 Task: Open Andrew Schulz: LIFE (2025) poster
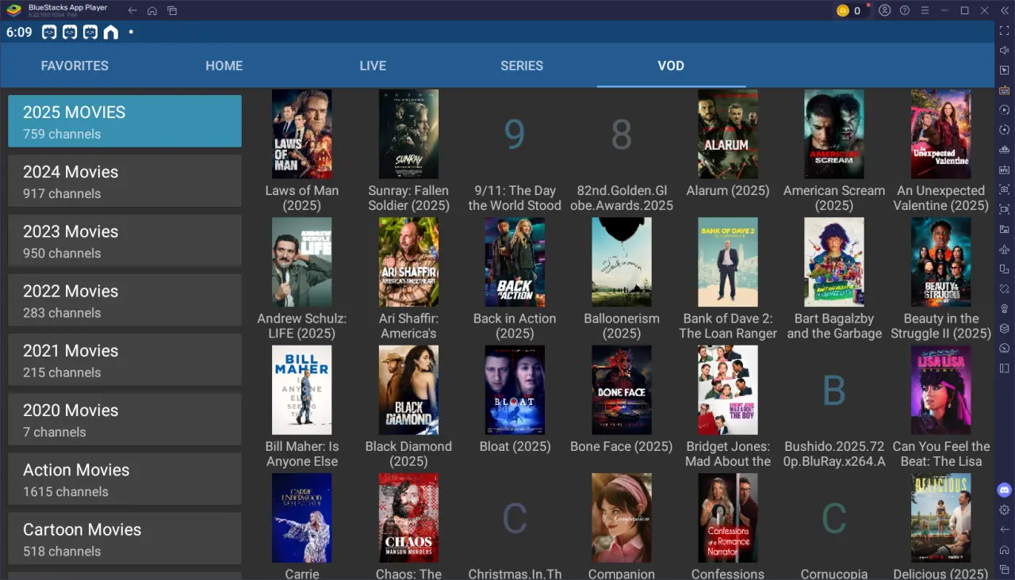302,262
